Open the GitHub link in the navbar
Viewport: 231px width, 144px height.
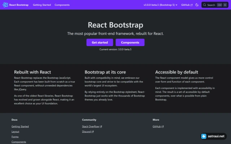coord(187,5)
